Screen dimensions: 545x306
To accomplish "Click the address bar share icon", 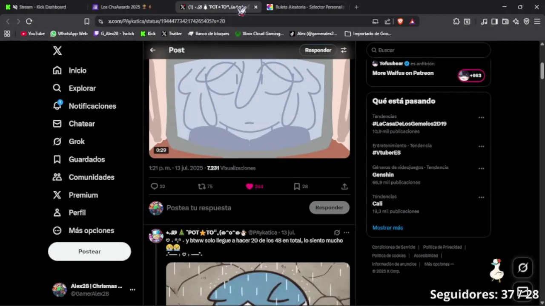I will (x=387, y=21).
